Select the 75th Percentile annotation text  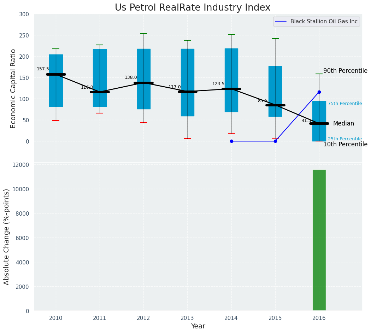click(344, 104)
